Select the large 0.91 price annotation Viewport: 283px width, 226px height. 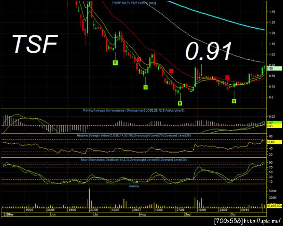[x=208, y=51]
